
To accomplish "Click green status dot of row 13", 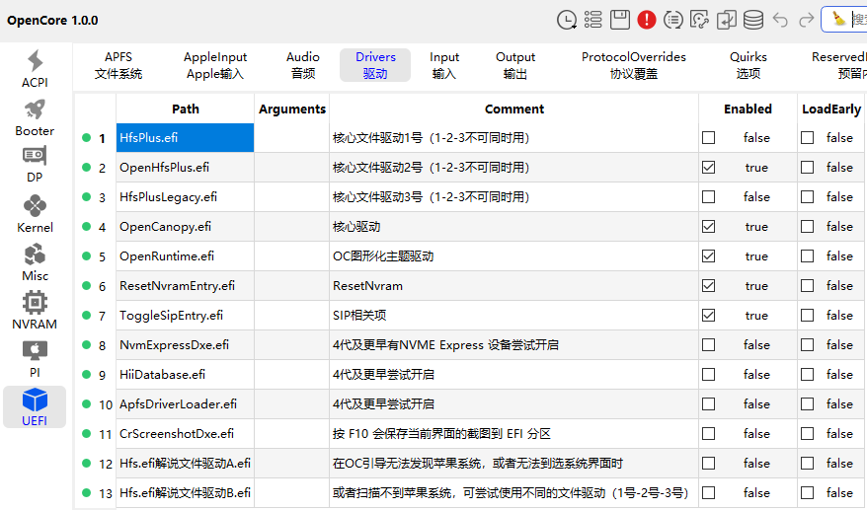I will click(86, 492).
